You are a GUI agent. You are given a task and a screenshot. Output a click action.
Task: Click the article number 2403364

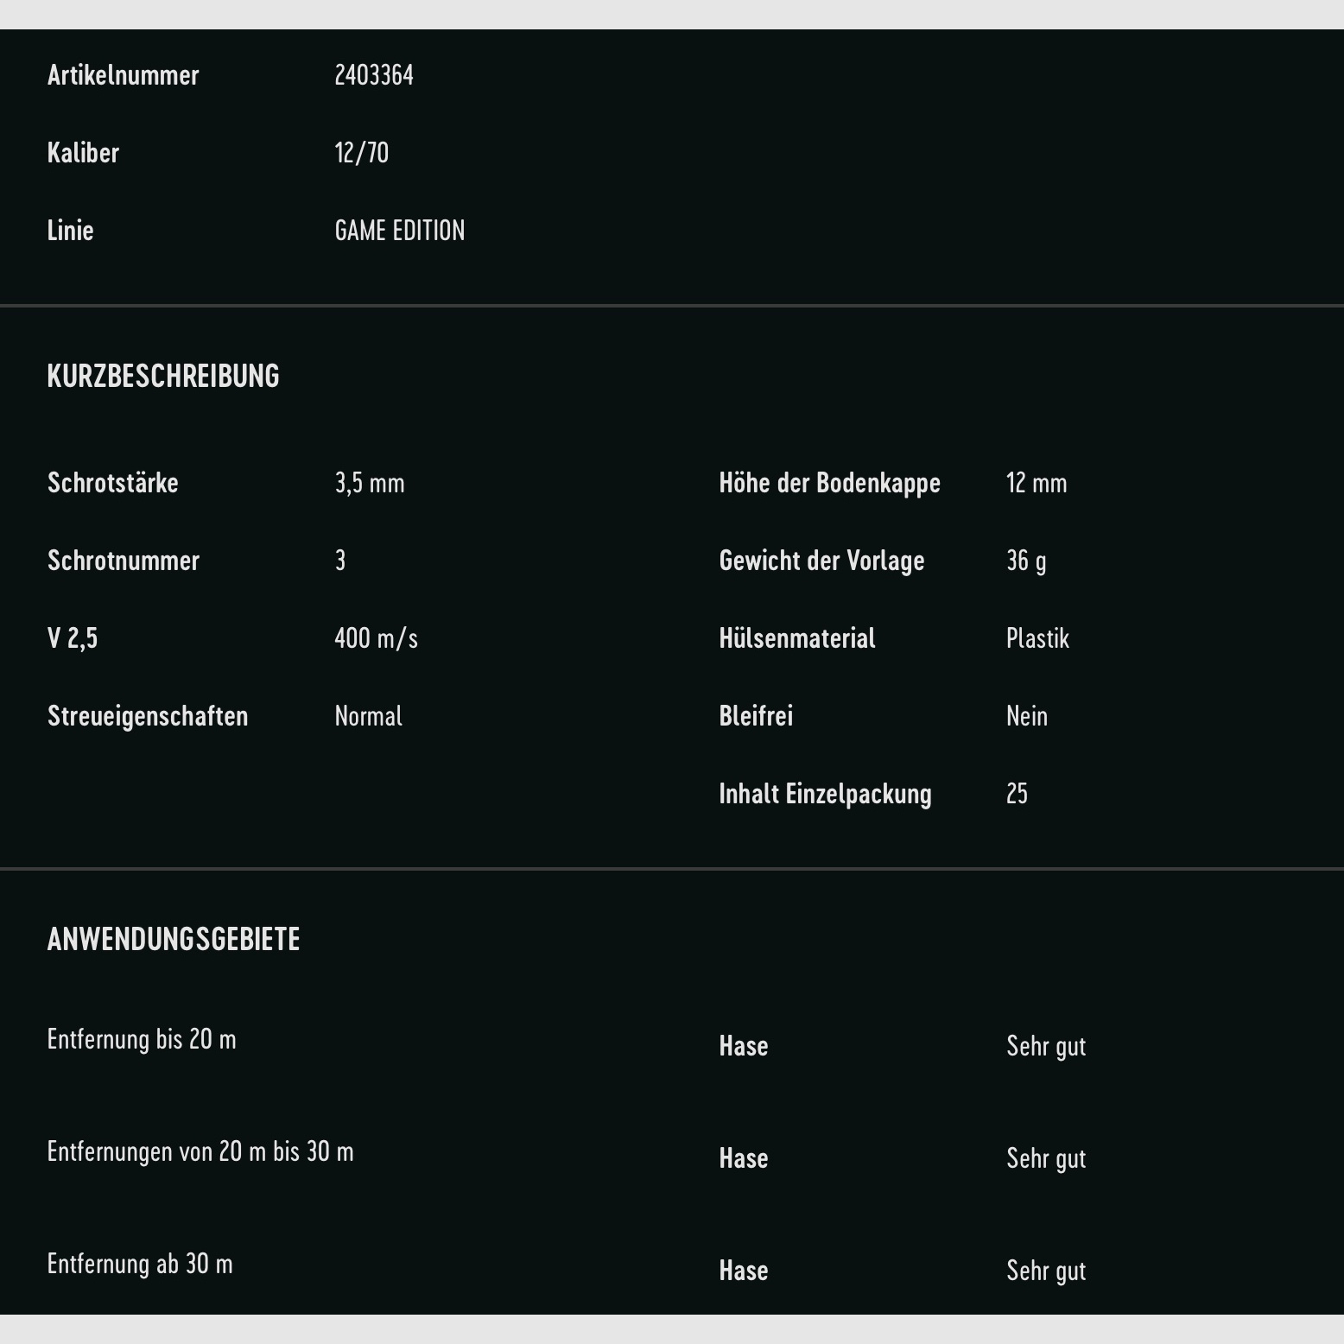[373, 75]
